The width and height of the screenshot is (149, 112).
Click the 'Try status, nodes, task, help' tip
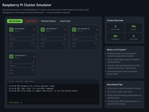click(120, 92)
